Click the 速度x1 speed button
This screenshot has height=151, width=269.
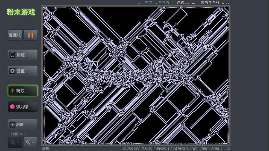coord(15,35)
